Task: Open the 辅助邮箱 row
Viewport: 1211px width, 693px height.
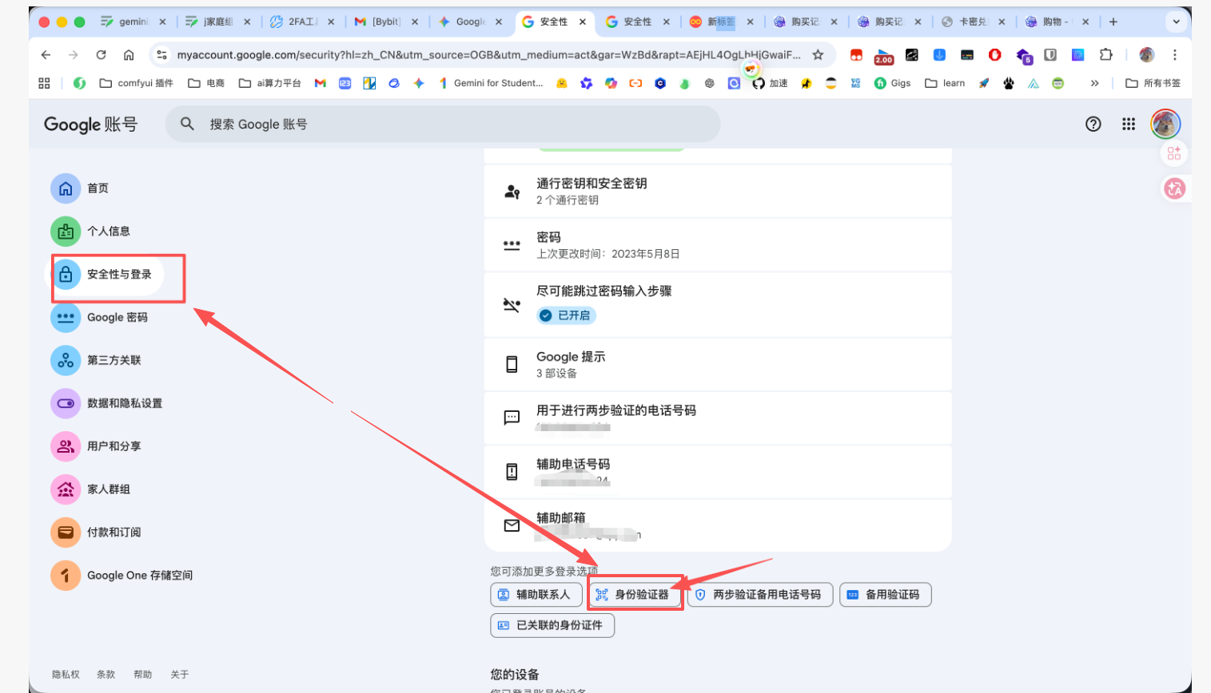Action: coord(718,525)
